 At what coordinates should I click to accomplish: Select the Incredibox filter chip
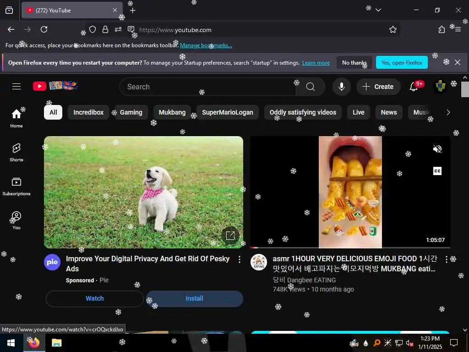88,112
